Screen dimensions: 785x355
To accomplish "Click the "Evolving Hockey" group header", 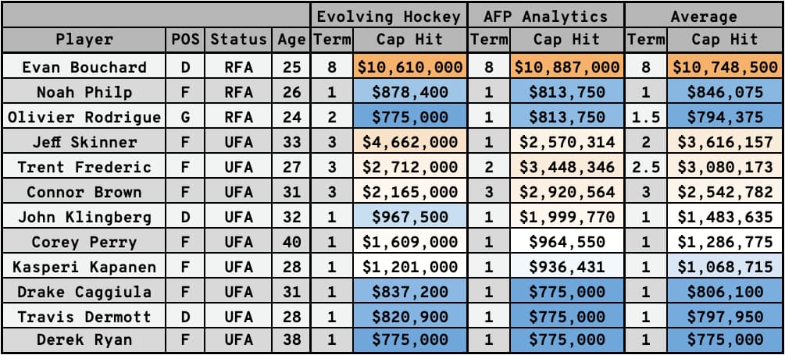I will (389, 16).
